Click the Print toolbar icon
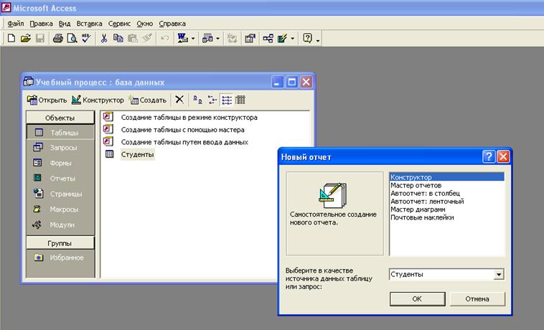Image resolution: width=544 pixels, height=330 pixels. coord(58,38)
